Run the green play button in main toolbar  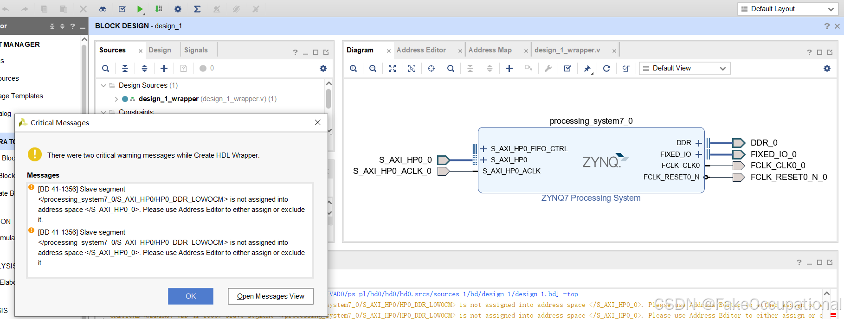pos(140,9)
